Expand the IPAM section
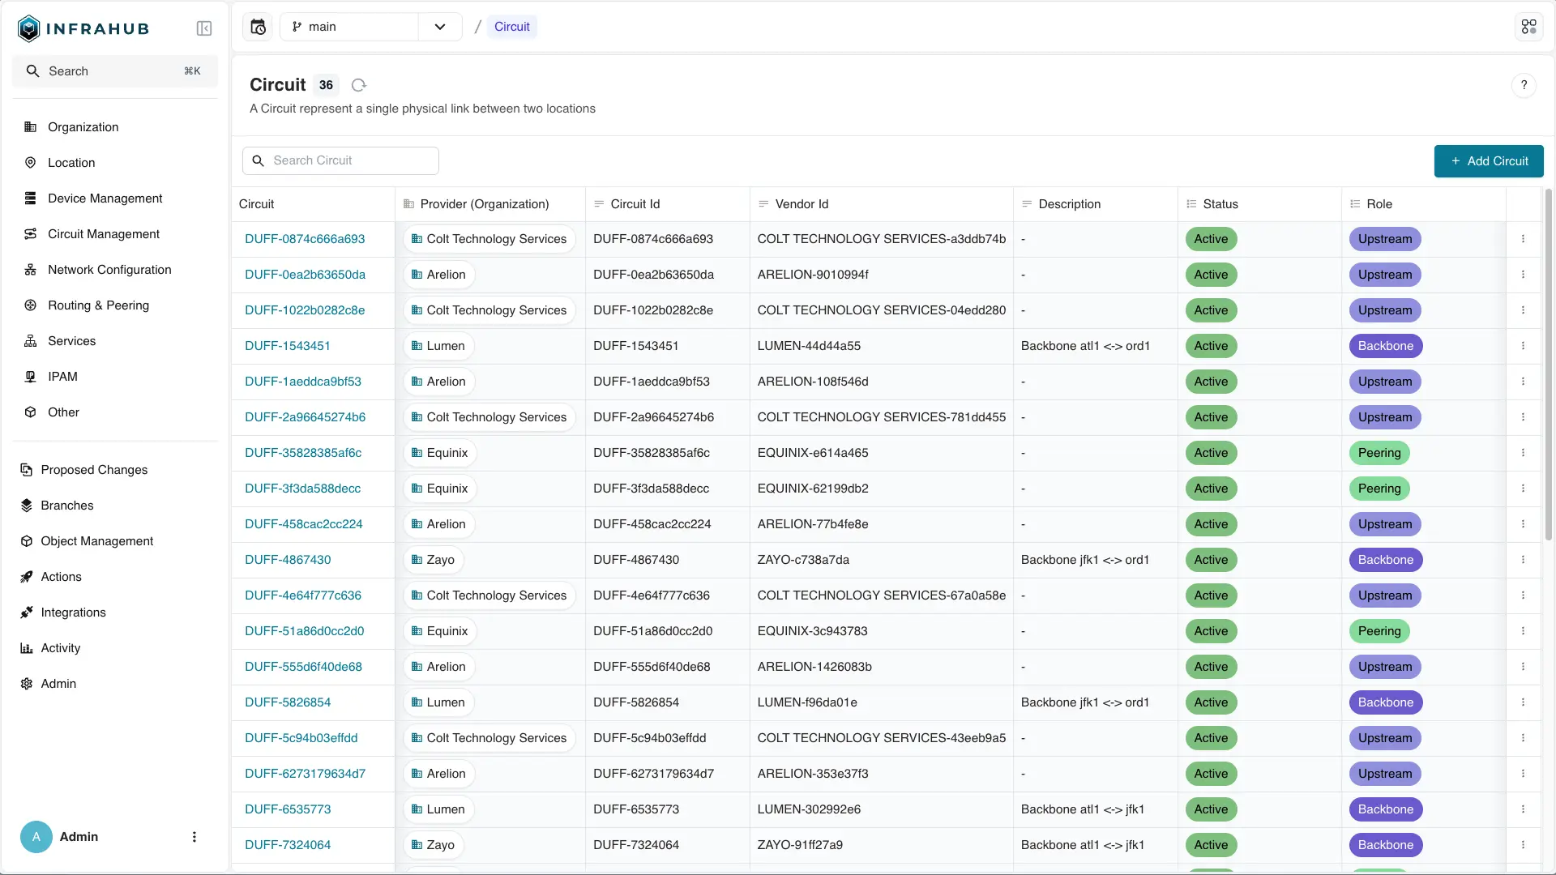The width and height of the screenshot is (1556, 875). (115, 377)
